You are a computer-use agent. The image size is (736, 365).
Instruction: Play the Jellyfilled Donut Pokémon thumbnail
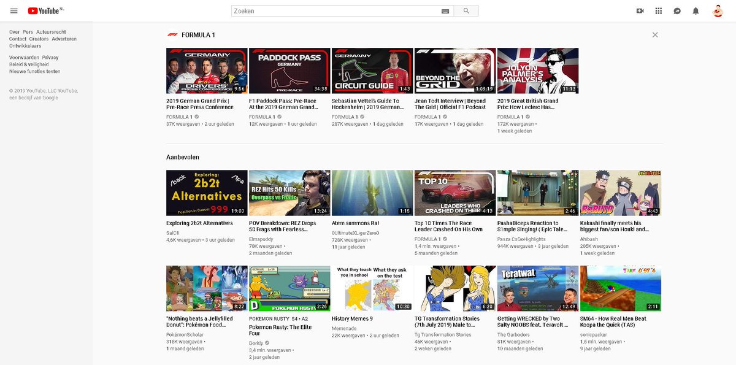tap(207, 288)
